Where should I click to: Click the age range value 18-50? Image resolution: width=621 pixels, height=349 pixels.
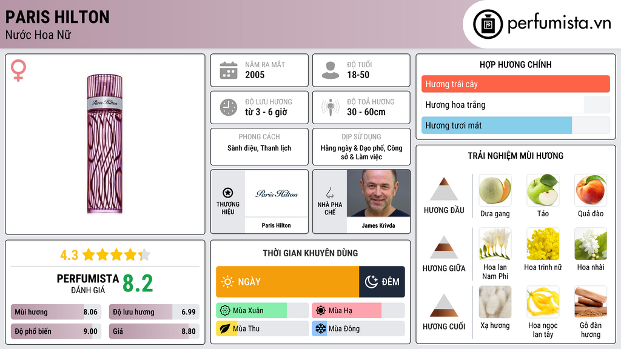358,75
